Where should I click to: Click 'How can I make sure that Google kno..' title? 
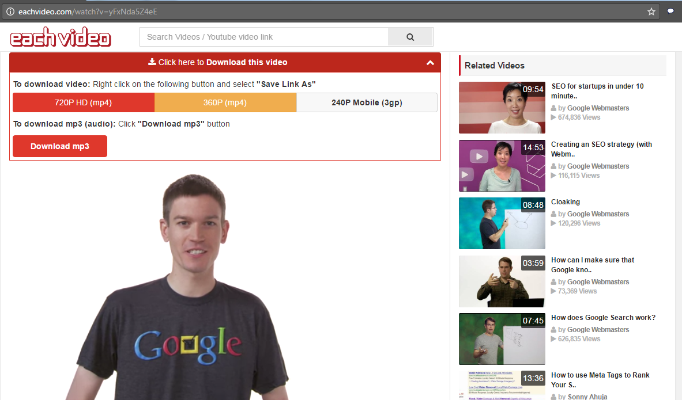pyautogui.click(x=593, y=265)
